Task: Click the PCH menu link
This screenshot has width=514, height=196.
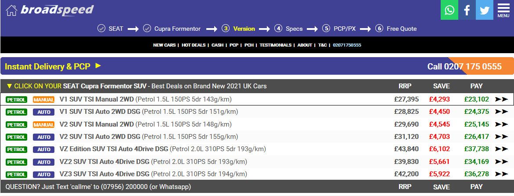Action: (x=249, y=45)
